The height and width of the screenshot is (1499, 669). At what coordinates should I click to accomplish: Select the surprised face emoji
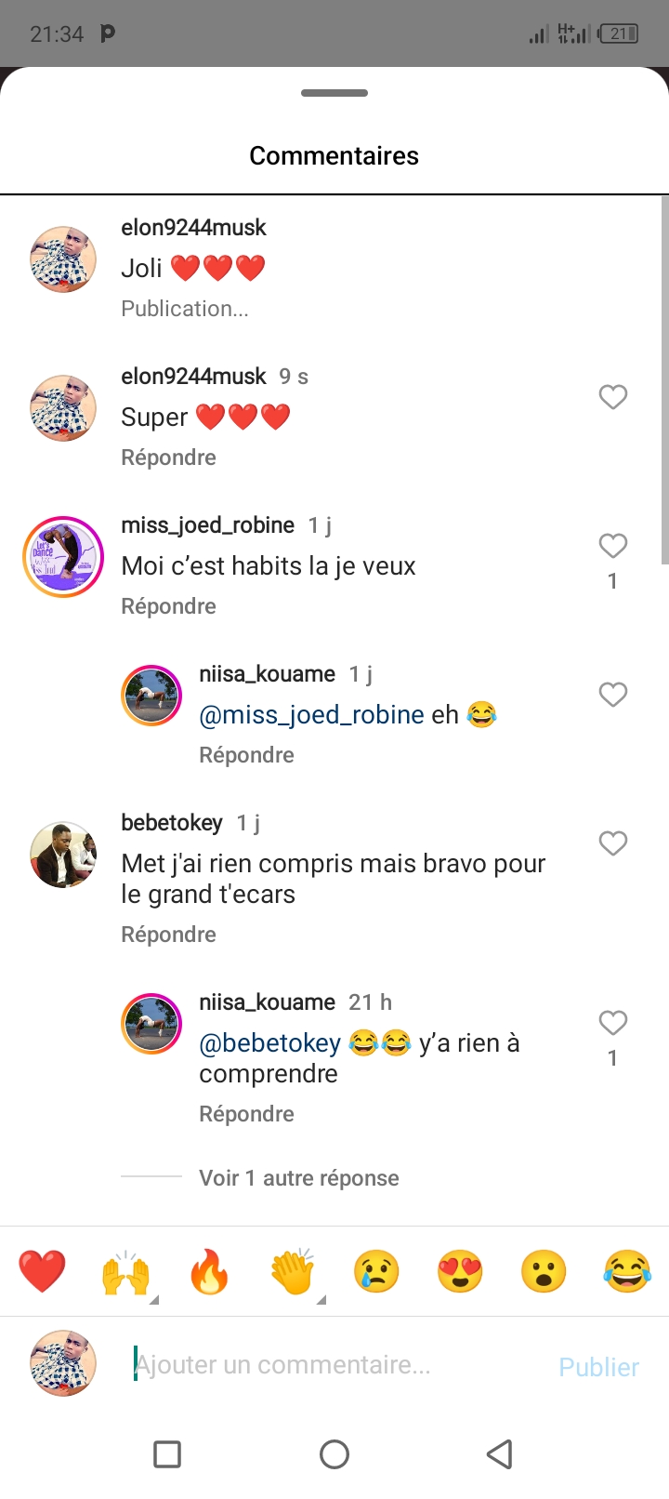tap(544, 1272)
